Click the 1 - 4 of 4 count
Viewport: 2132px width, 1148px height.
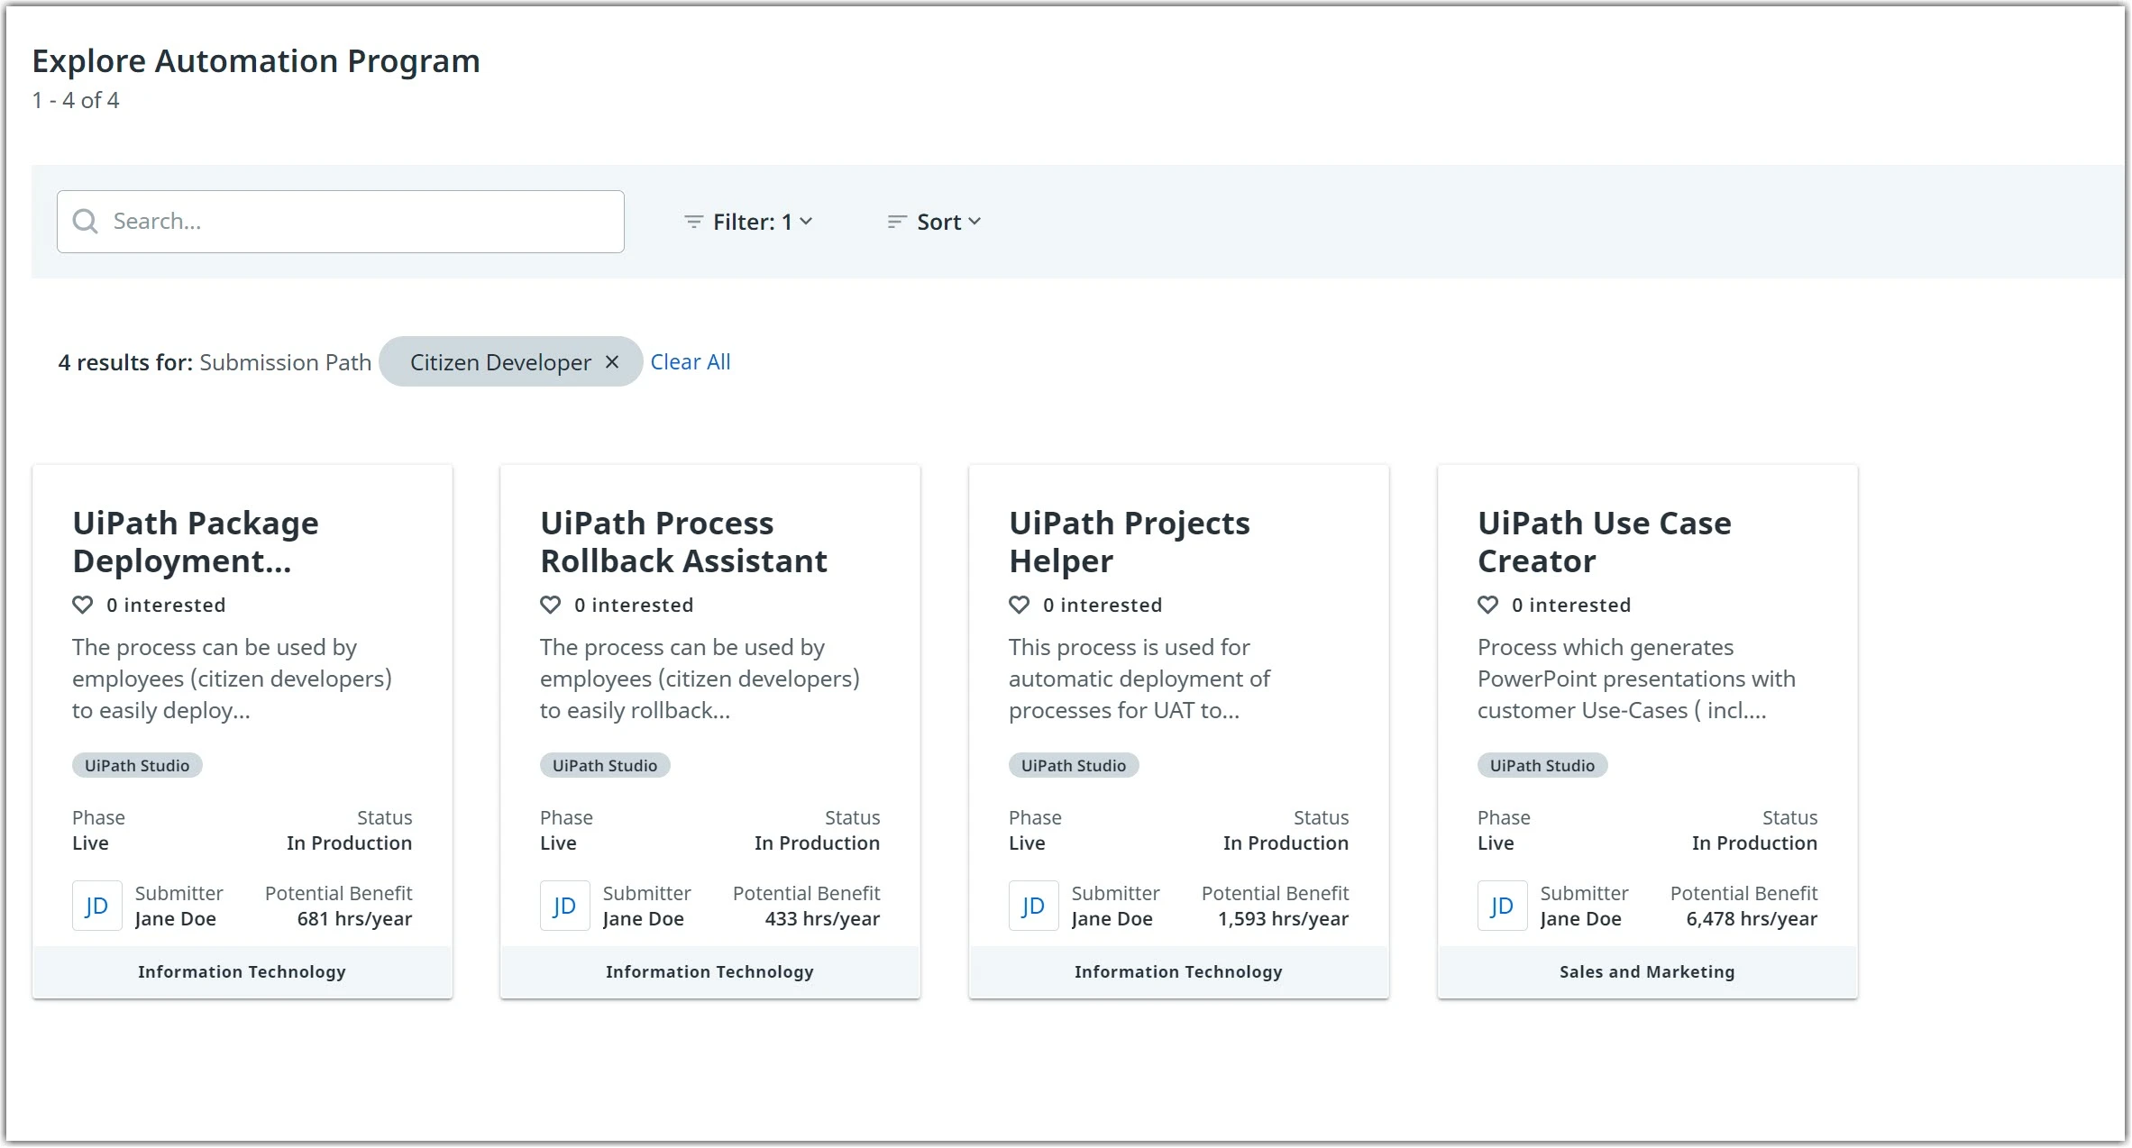coord(76,100)
